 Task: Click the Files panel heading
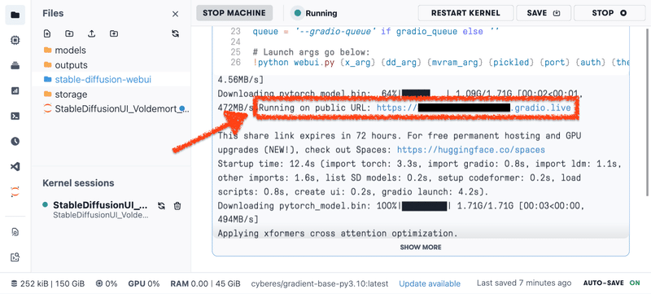click(53, 13)
